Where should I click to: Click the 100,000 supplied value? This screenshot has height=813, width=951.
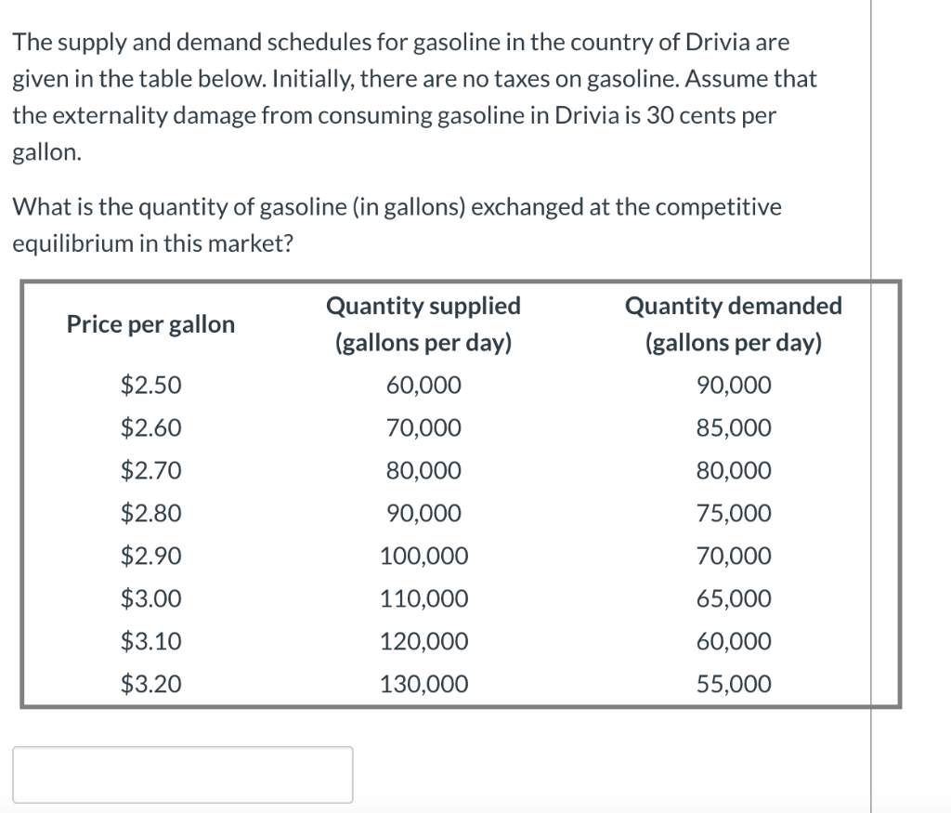click(423, 556)
